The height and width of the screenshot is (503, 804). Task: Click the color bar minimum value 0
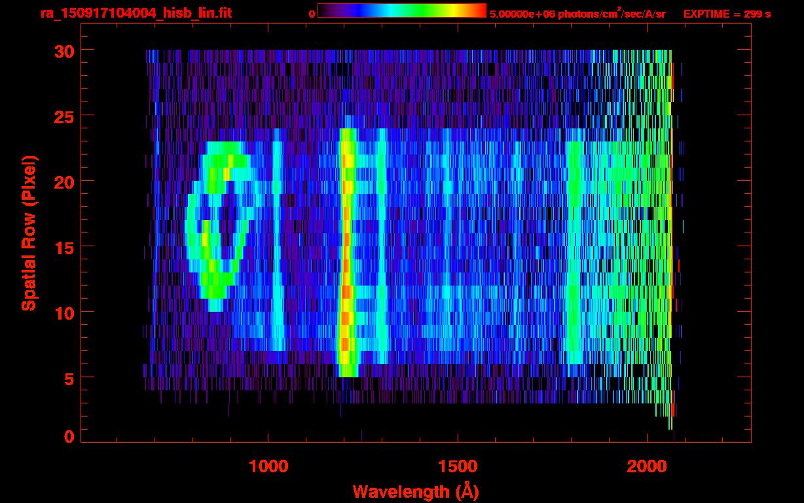click(x=312, y=14)
